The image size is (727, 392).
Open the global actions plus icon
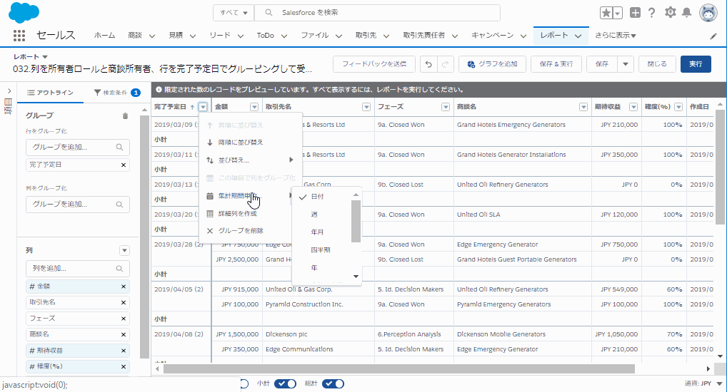pyautogui.click(x=635, y=13)
